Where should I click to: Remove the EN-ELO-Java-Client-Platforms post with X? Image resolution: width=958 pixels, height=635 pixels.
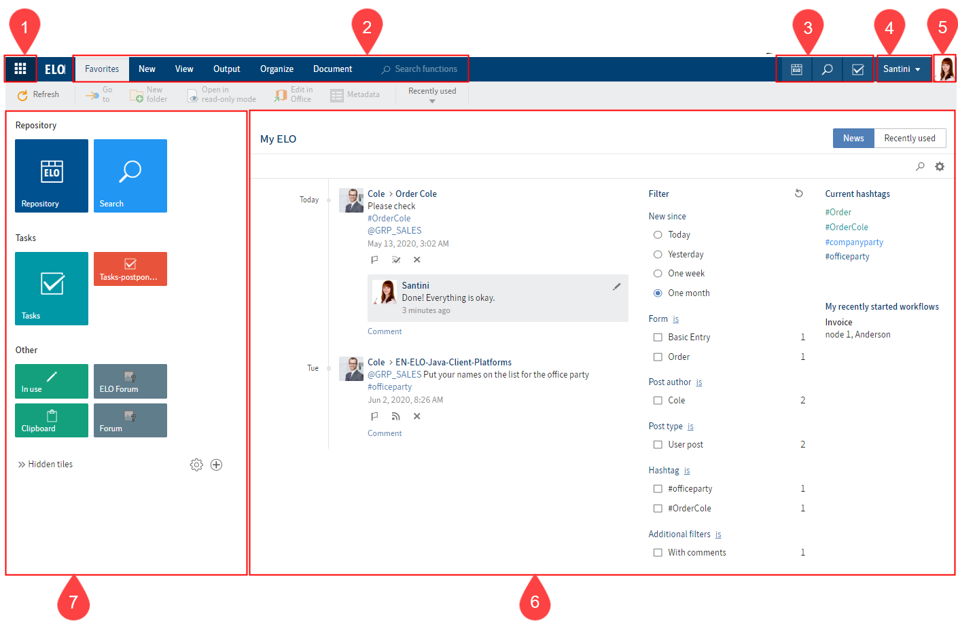(417, 416)
